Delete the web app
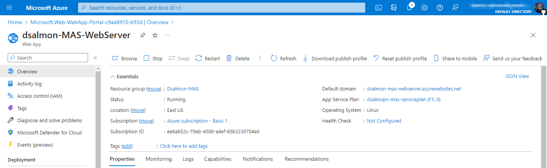547x168 pixels. click(x=238, y=58)
